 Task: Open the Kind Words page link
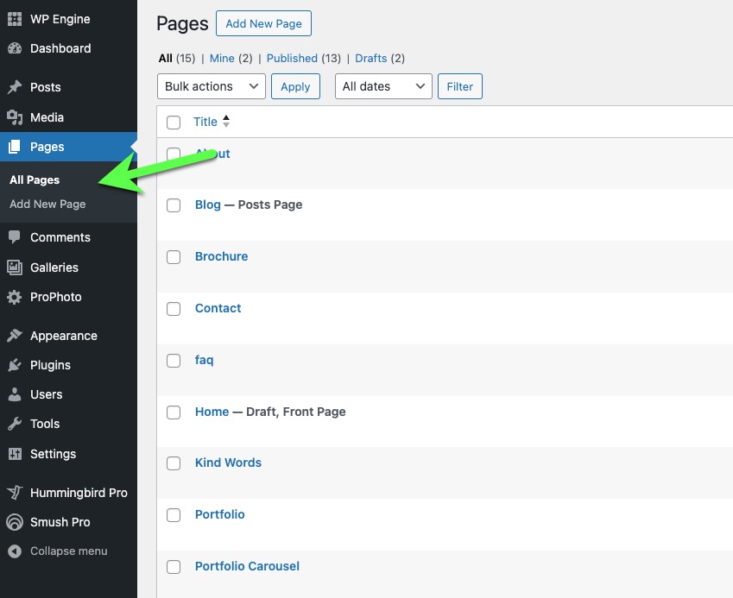[x=228, y=463]
